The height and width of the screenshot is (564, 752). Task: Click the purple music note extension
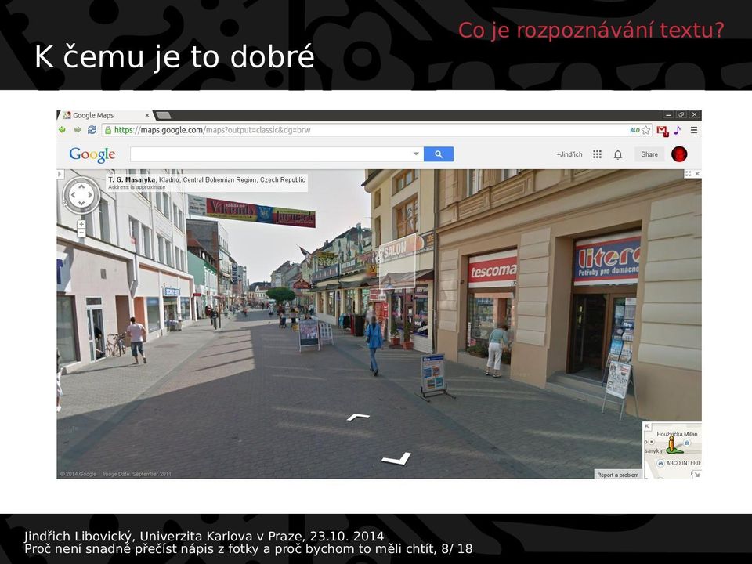677,130
